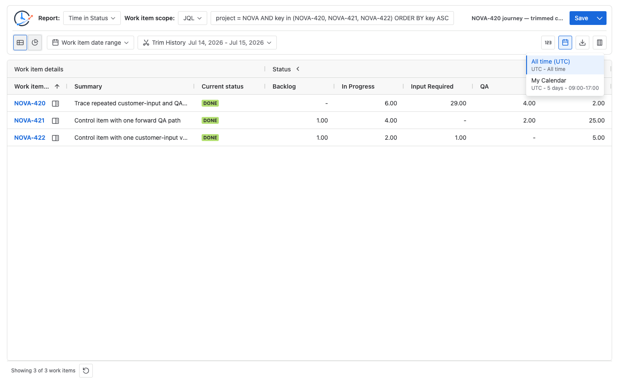This screenshot has height=387, width=619.
Task: Click the ascending sort arrow on Work item column
Action: point(57,86)
